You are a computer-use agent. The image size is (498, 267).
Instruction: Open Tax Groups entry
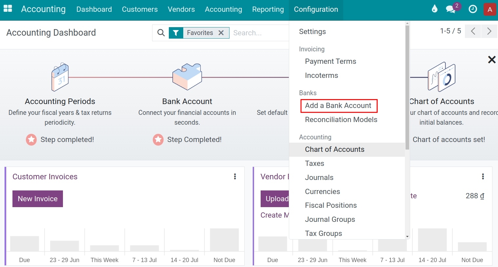323,234
